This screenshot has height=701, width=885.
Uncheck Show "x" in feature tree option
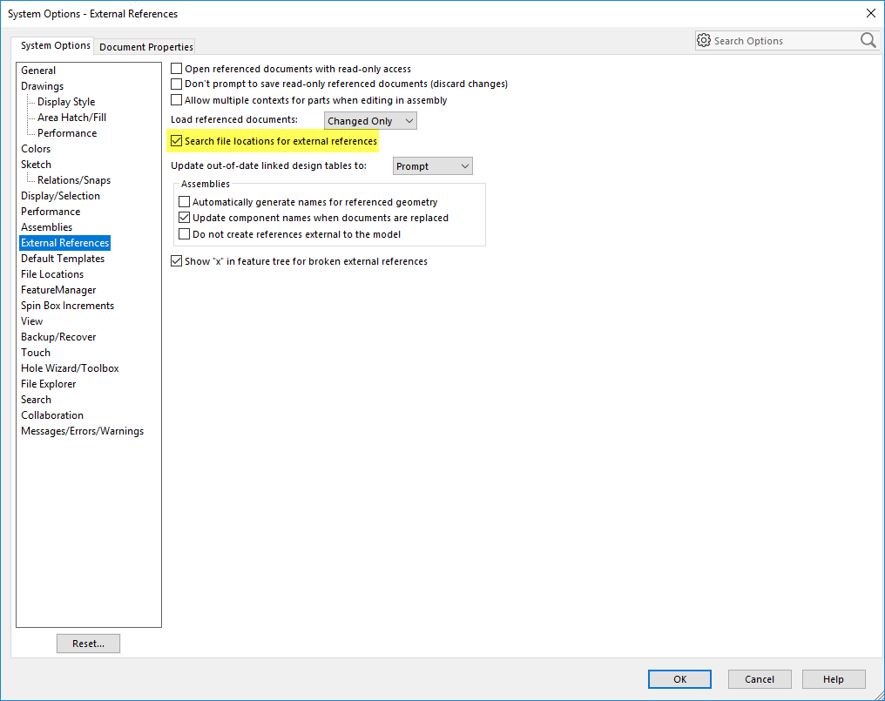point(177,261)
